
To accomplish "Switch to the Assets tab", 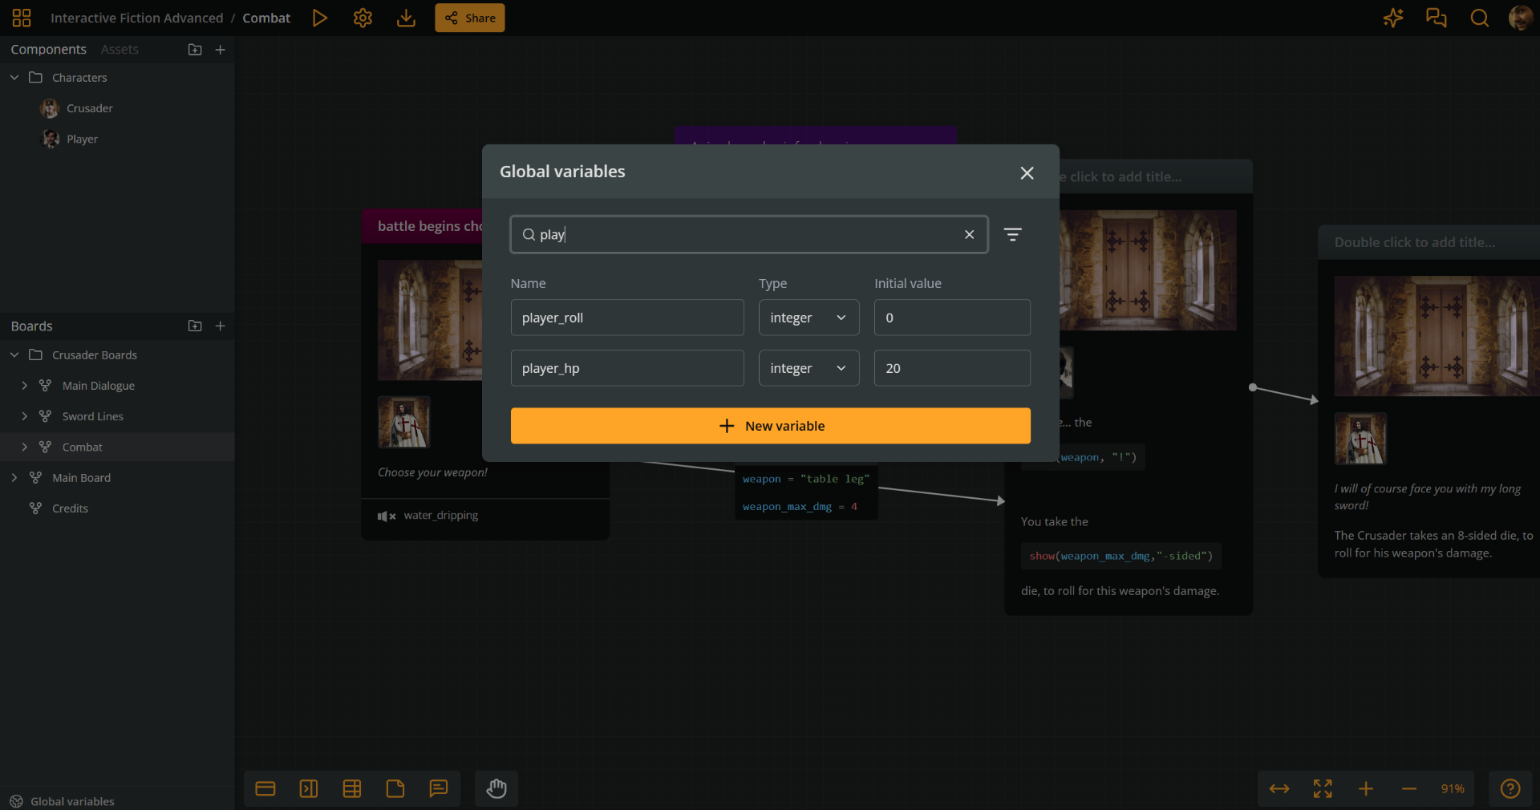I will pos(120,50).
